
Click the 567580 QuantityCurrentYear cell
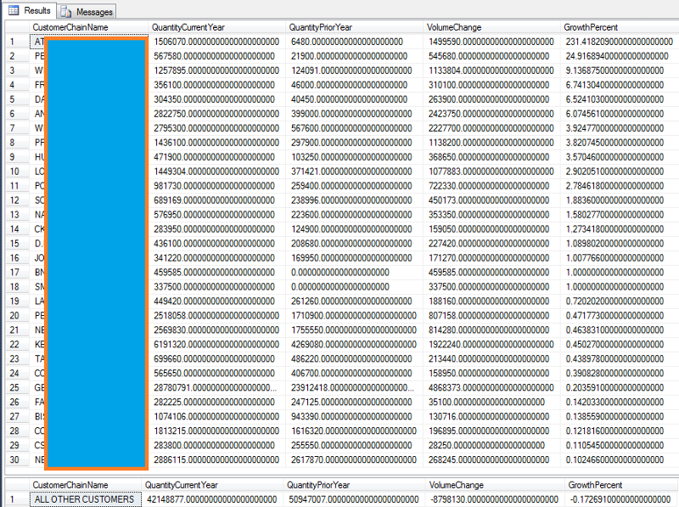[x=217, y=56]
